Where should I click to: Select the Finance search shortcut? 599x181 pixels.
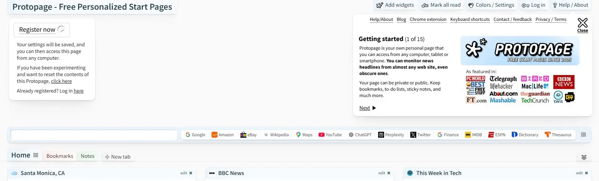click(448, 135)
